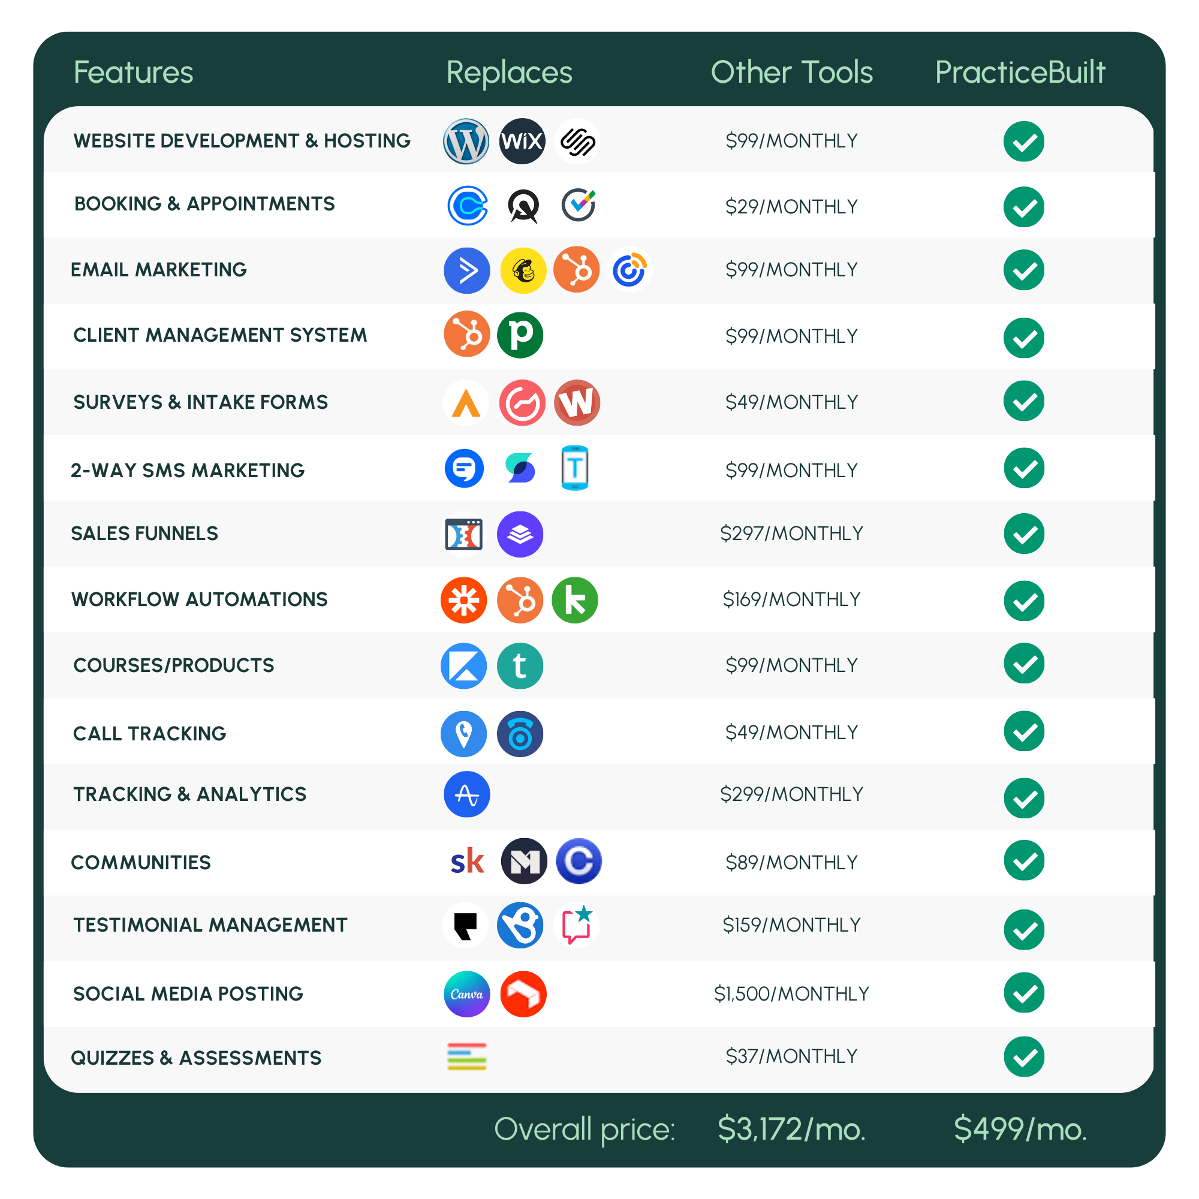Click the EMAIL MARKETING feature label

(x=159, y=270)
